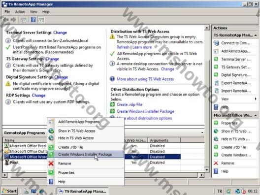Click Change next to RDP Settings
This screenshot has height=195, width=260.
point(38,96)
